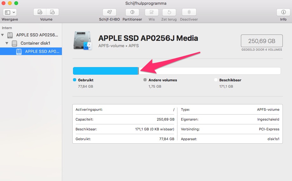Click the white Beschikbaar legend dot
Screen dimensions: 292x181
click(216, 80)
